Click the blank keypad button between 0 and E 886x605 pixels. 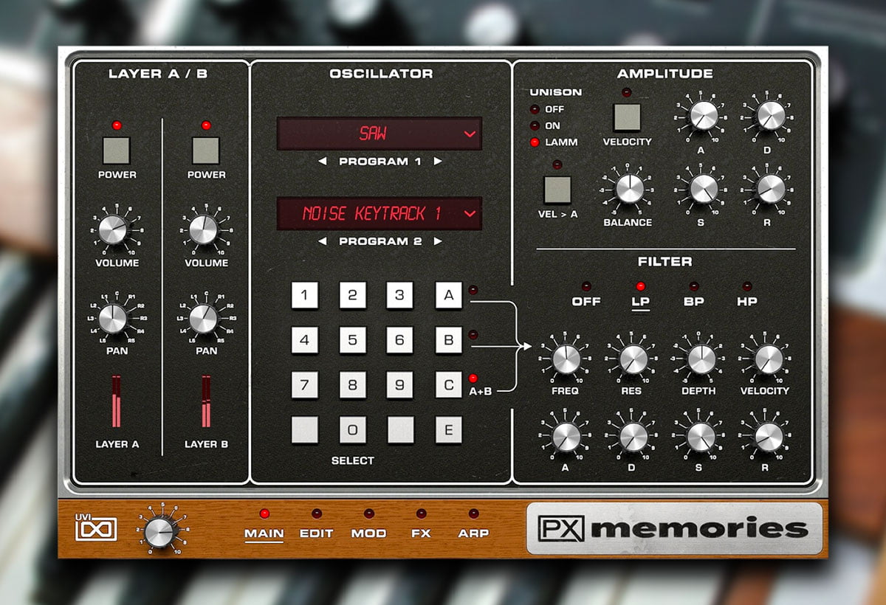(400, 430)
